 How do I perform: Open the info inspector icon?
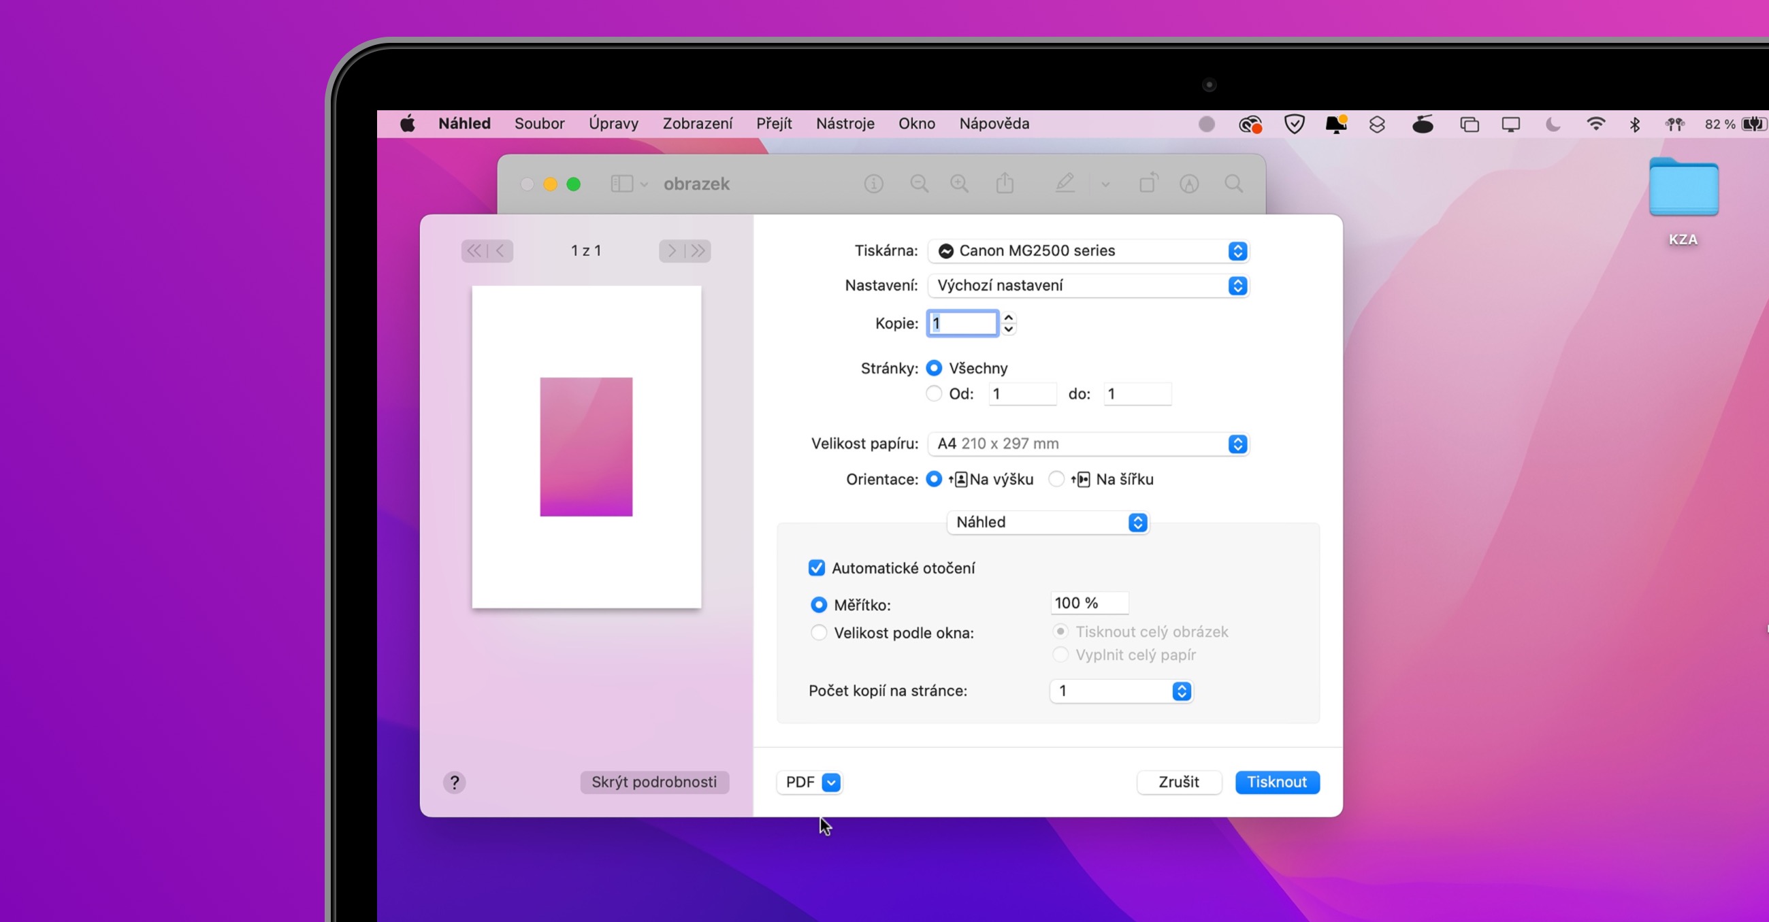coord(873,183)
